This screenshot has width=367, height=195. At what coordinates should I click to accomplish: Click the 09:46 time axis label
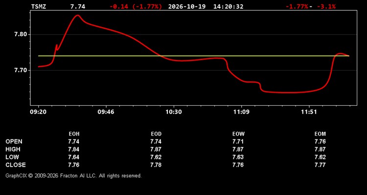[x=106, y=112]
